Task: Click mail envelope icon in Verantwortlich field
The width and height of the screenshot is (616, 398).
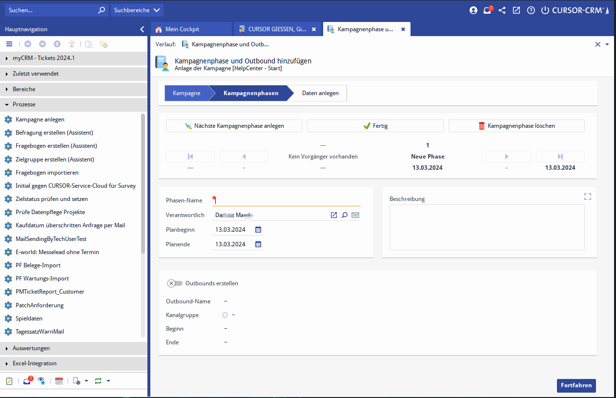Action: click(x=355, y=215)
